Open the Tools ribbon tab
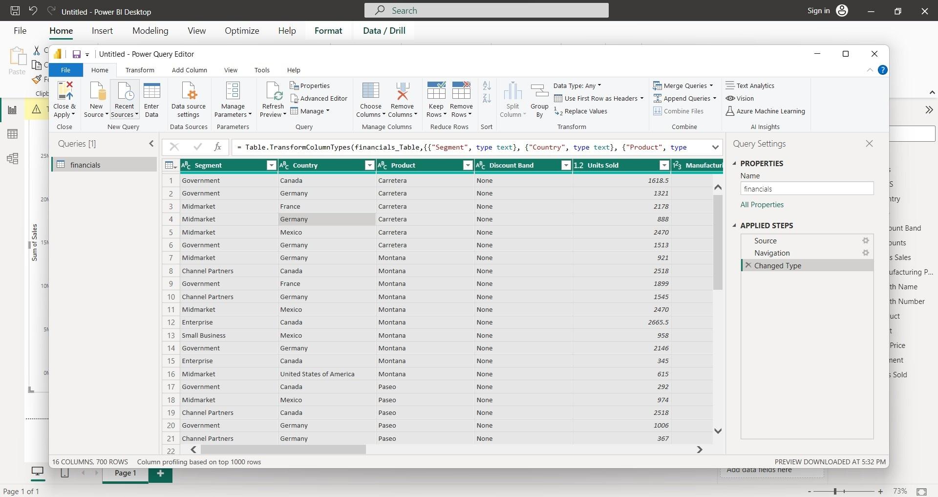The height and width of the screenshot is (497, 938). click(262, 70)
